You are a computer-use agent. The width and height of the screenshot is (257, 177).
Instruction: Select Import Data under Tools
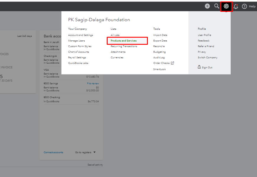coord(160,35)
